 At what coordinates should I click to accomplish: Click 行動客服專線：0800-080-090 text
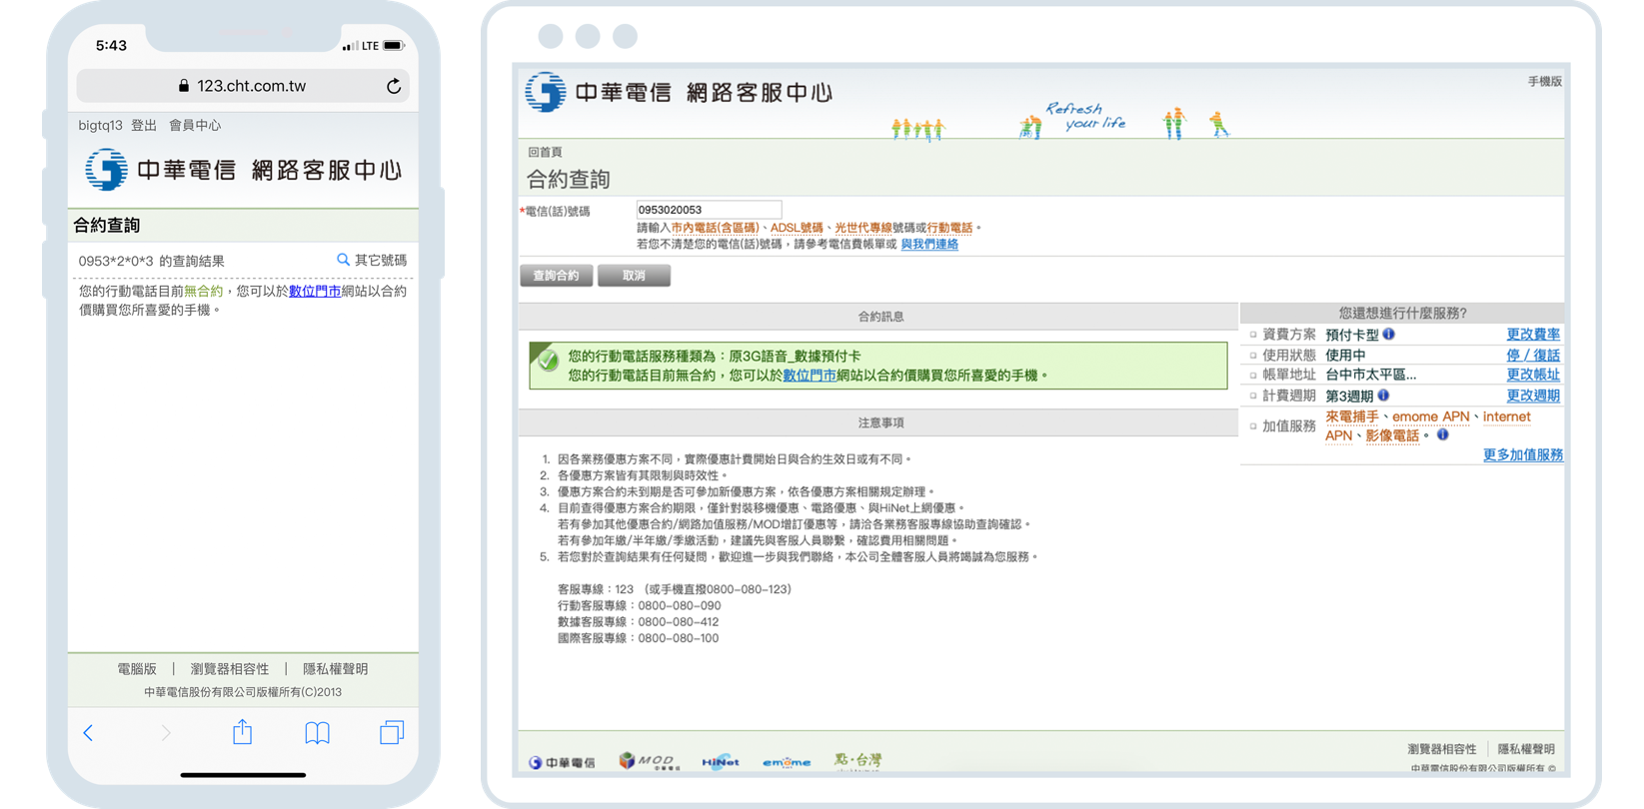pyautogui.click(x=639, y=605)
